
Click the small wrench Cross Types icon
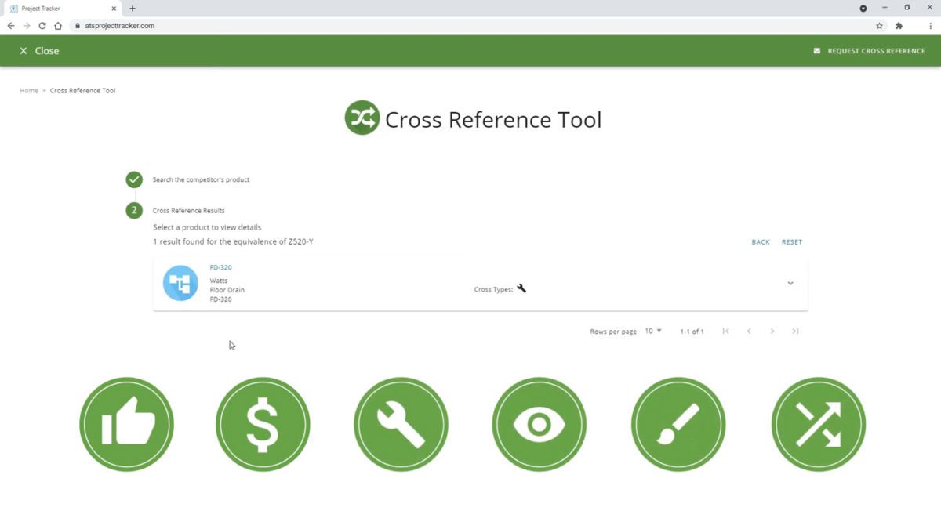coord(521,288)
